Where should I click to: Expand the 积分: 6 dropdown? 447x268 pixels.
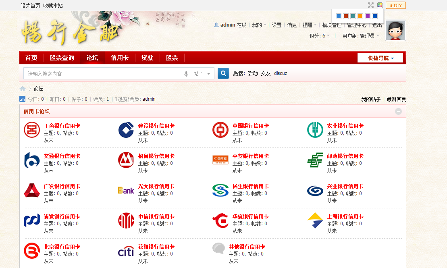point(320,36)
